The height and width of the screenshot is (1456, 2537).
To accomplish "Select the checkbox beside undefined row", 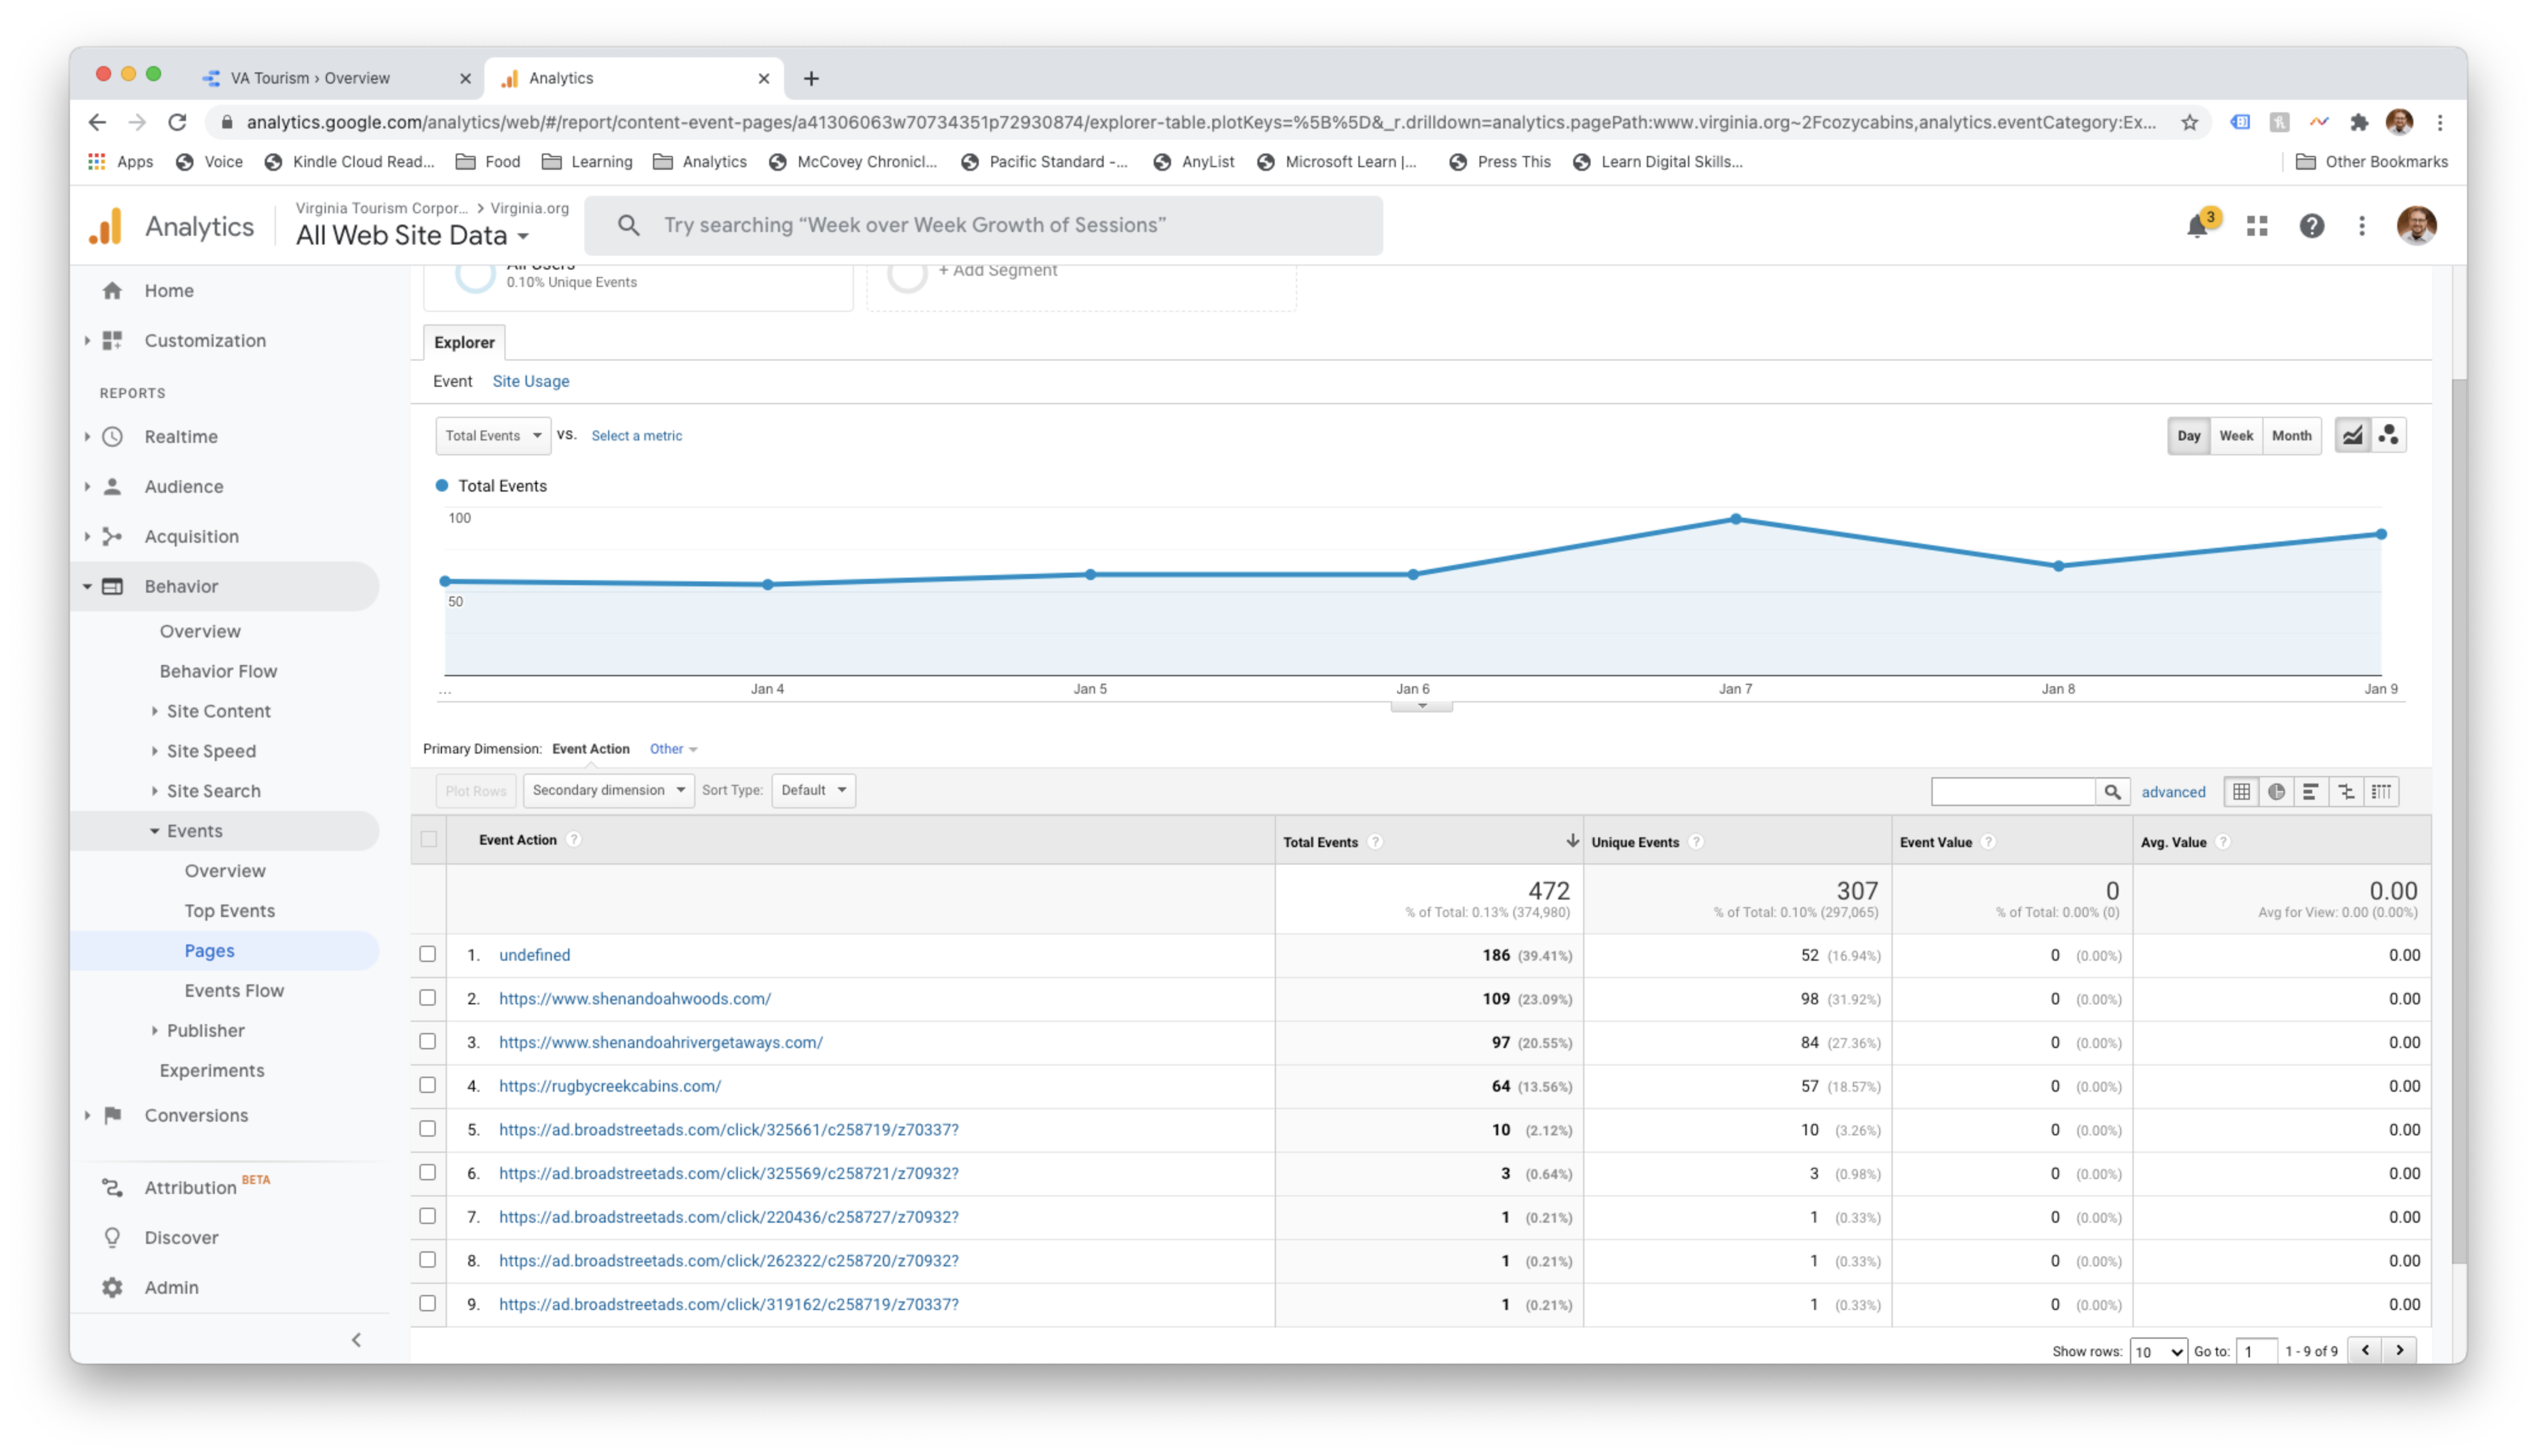I will pos(428,954).
